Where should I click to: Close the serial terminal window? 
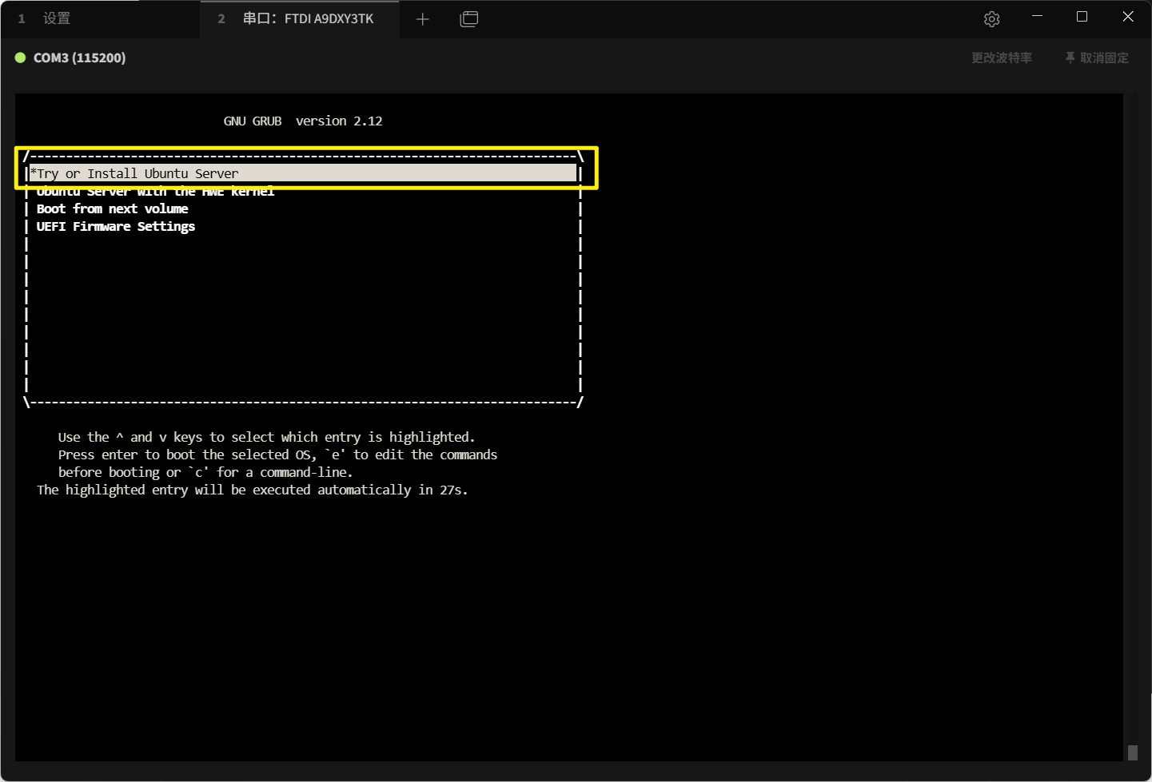pos(1127,17)
